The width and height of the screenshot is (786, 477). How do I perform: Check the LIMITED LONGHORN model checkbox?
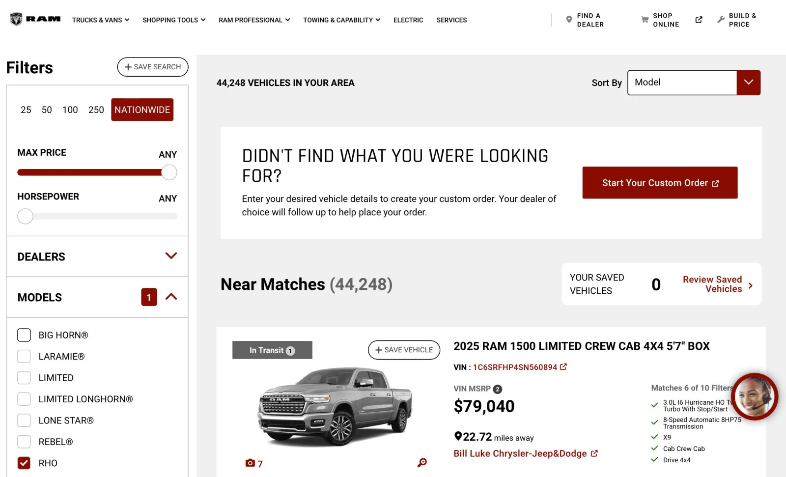(x=24, y=399)
